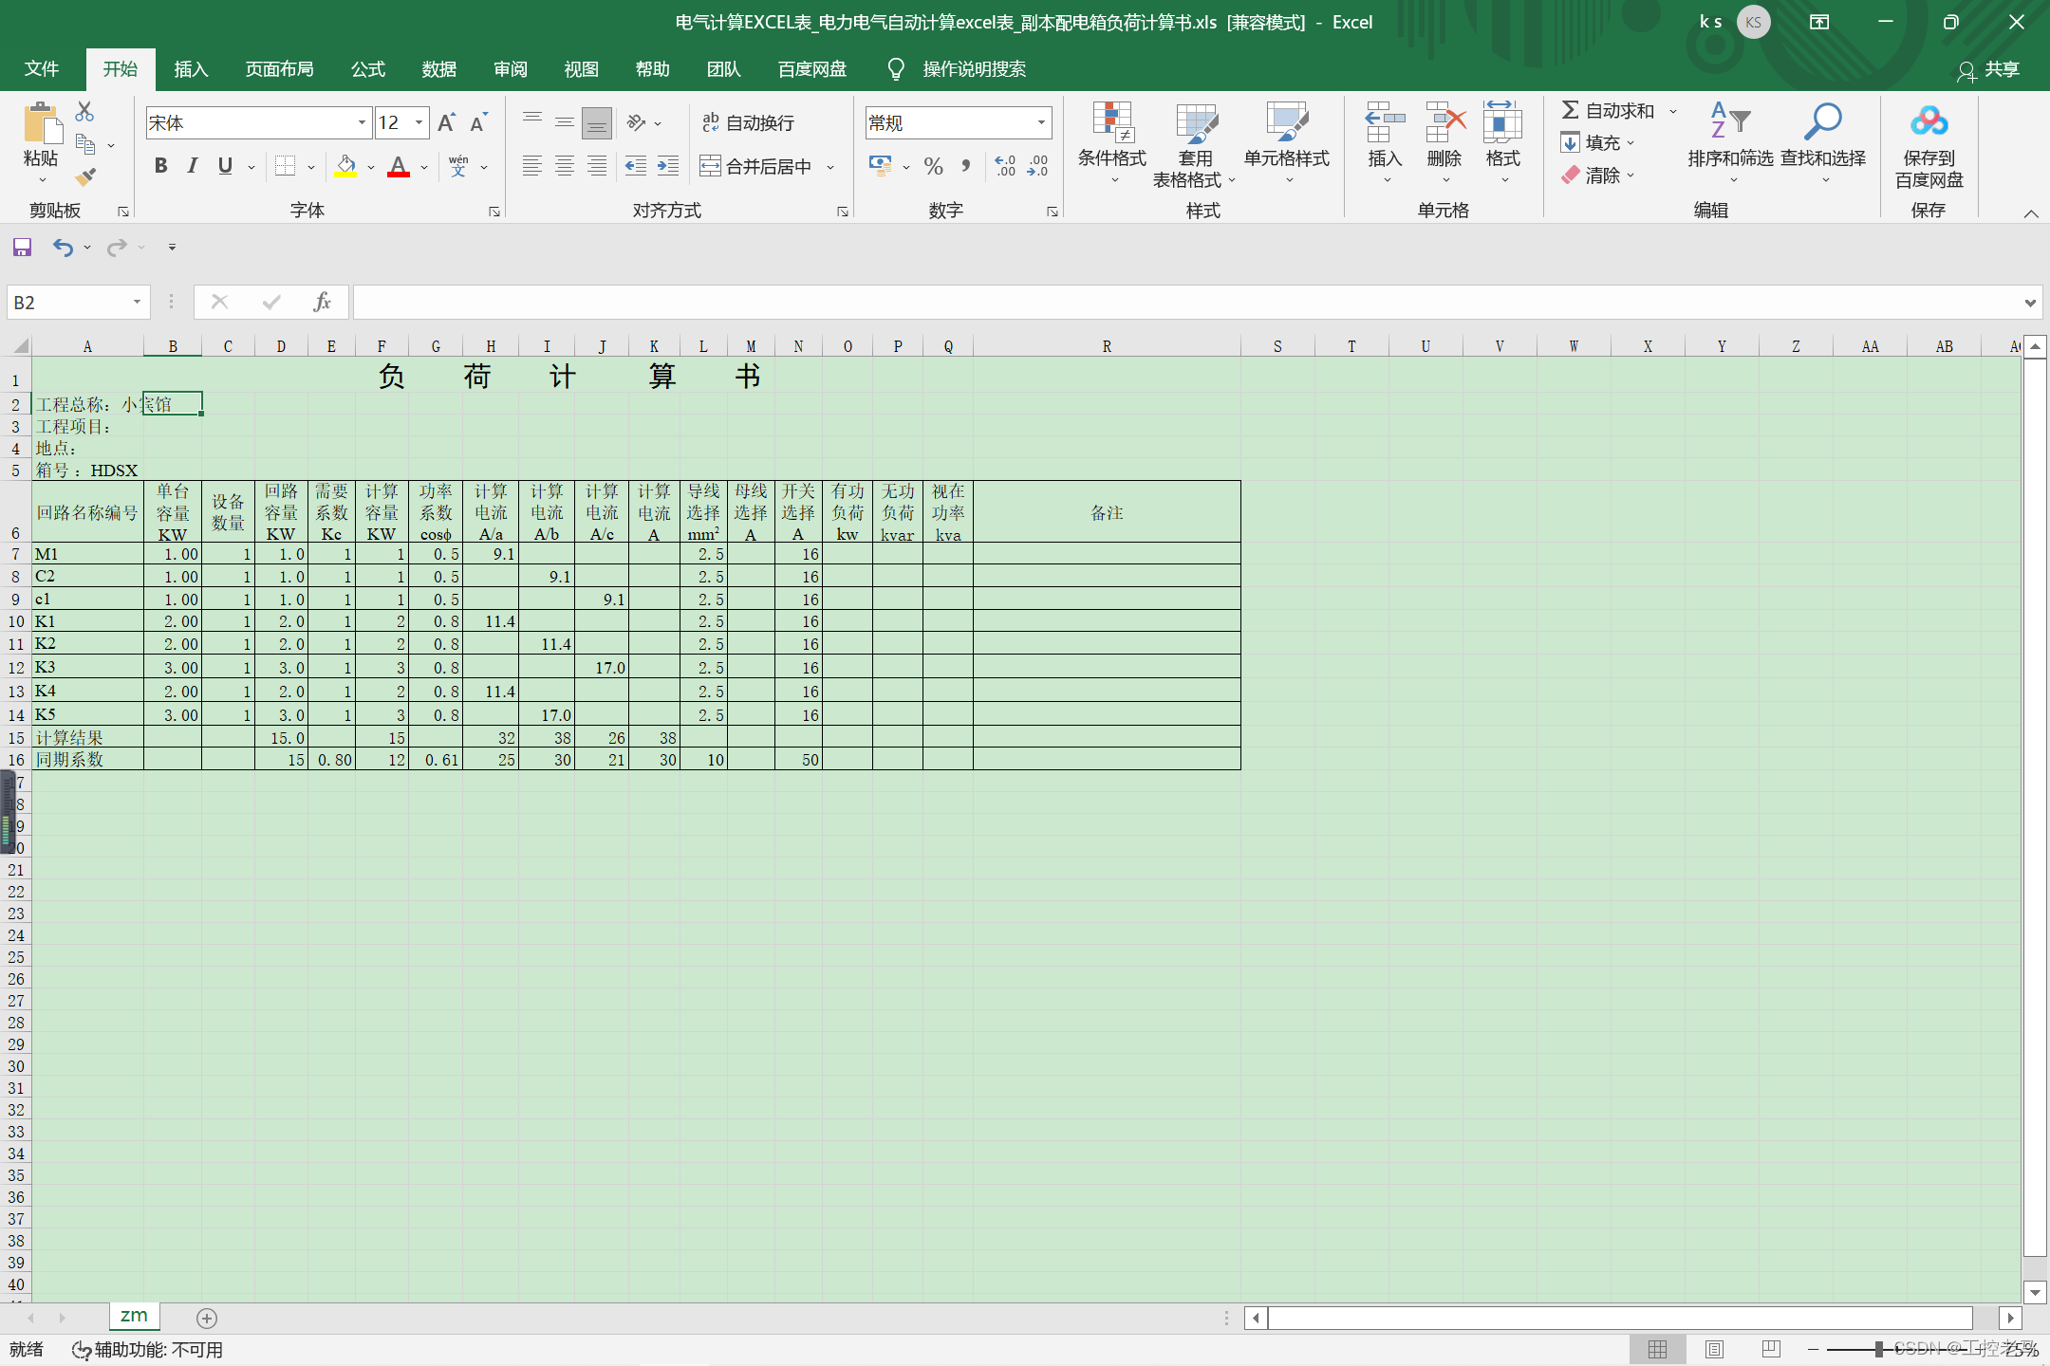
Task: Click Merge and Center (合并后居中) button
Action: click(756, 167)
